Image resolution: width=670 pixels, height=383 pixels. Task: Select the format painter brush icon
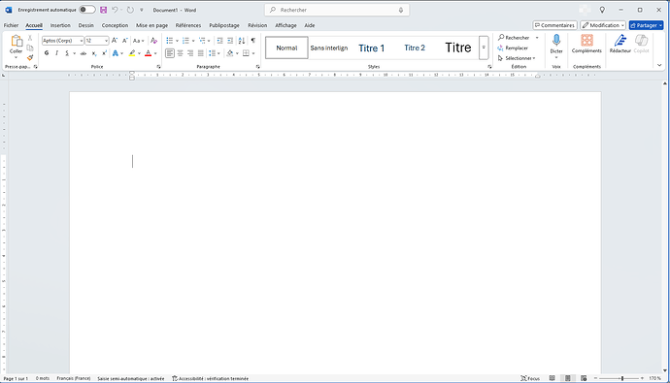pyautogui.click(x=30, y=57)
